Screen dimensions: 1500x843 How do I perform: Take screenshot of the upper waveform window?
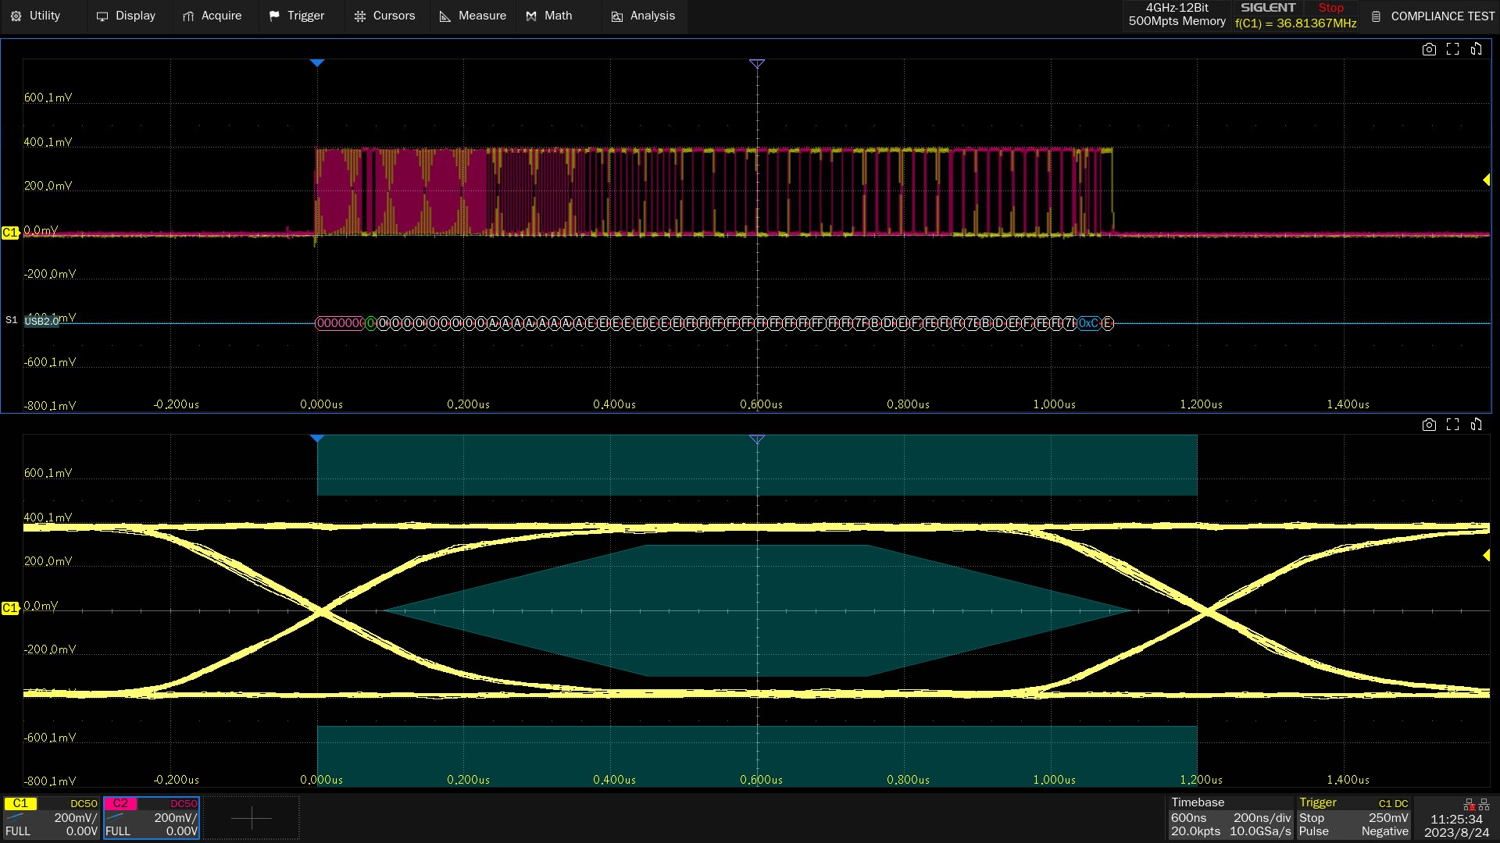click(1429, 49)
